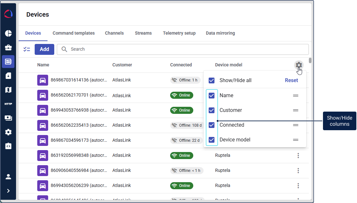The image size is (357, 203).
Task: Open the briefcase icon in sidebar
Action: tap(8, 47)
